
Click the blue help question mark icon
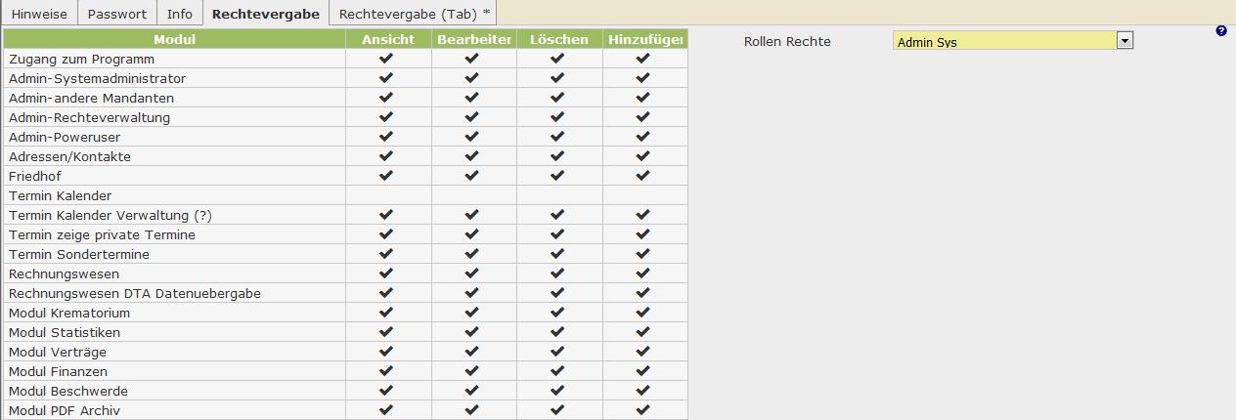tap(1221, 31)
